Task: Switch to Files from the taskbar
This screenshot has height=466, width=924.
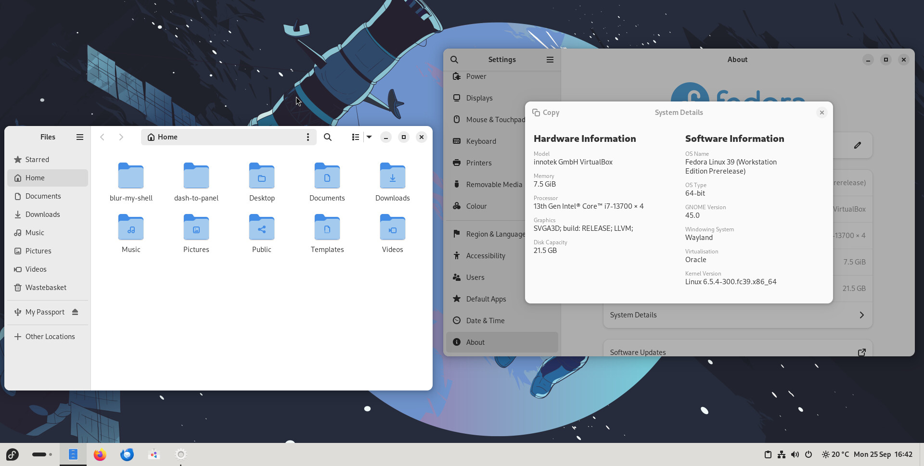Action: pyautogui.click(x=73, y=454)
